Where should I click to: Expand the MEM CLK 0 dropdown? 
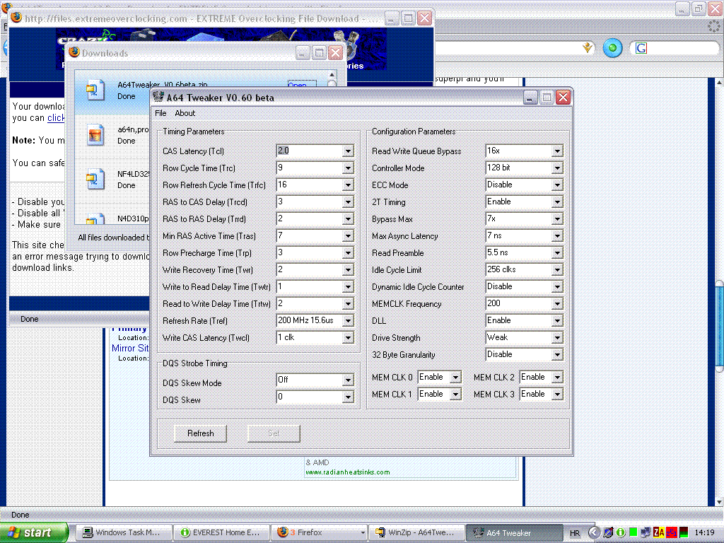pyautogui.click(x=455, y=378)
